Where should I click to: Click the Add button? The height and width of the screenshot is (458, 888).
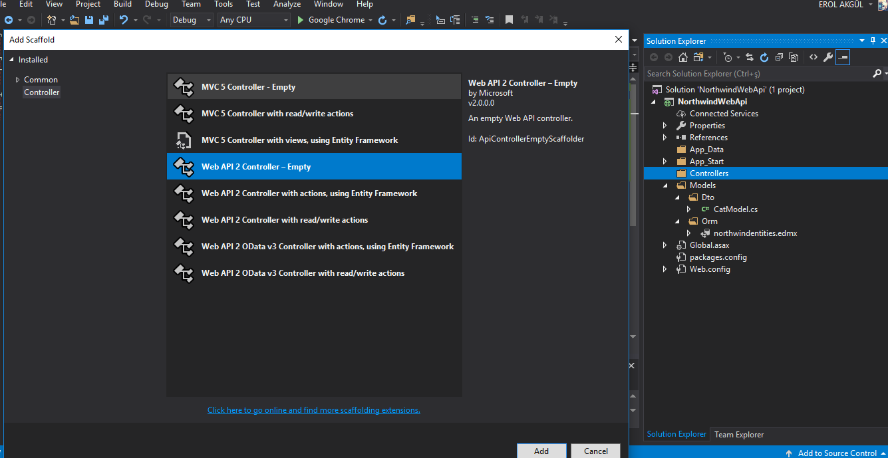(x=541, y=451)
